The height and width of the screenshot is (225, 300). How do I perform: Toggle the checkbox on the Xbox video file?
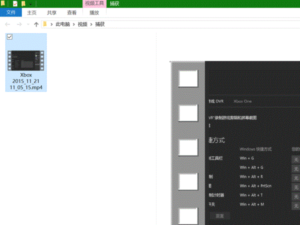pos(9,37)
